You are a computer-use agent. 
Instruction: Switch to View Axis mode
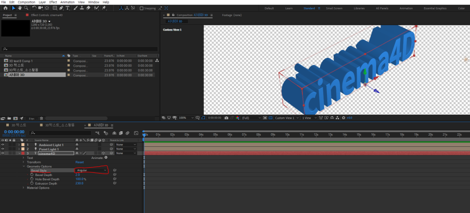pyautogui.click(x=134, y=8)
